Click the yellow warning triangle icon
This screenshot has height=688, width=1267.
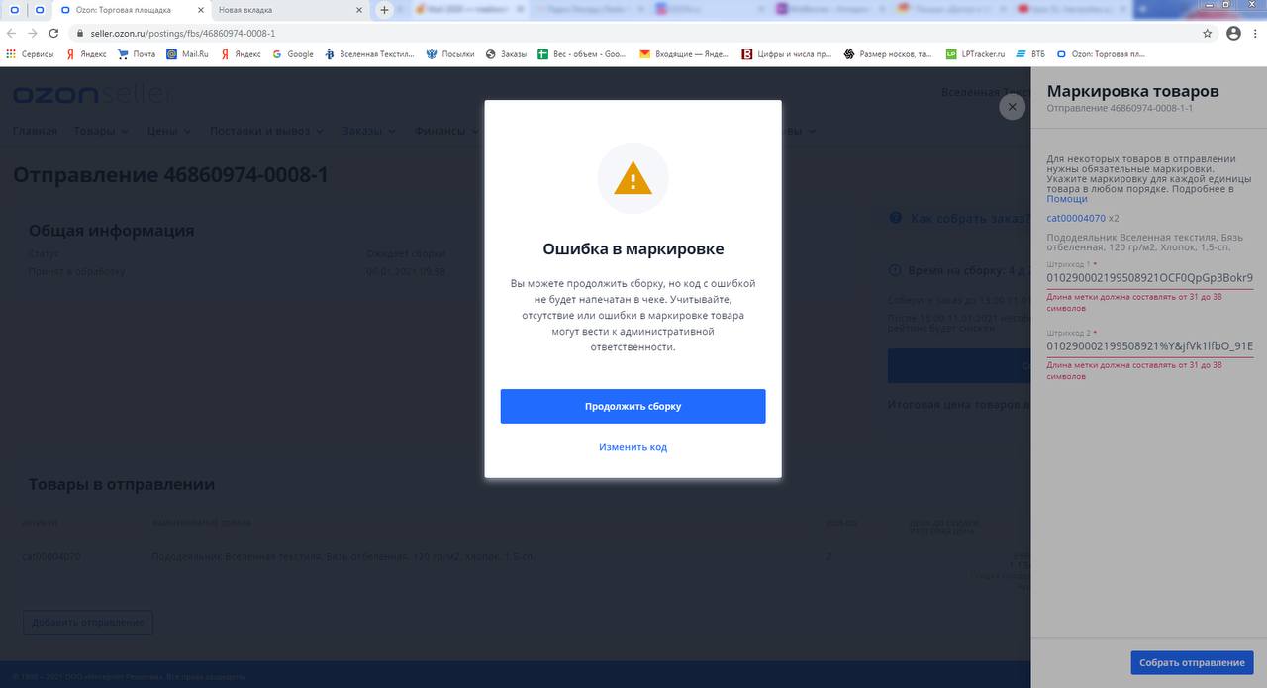(633, 179)
